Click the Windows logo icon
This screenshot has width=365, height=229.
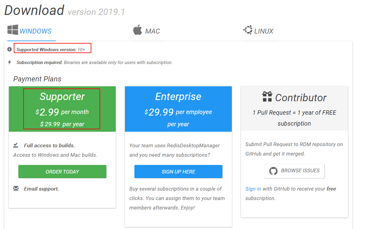tap(13, 30)
